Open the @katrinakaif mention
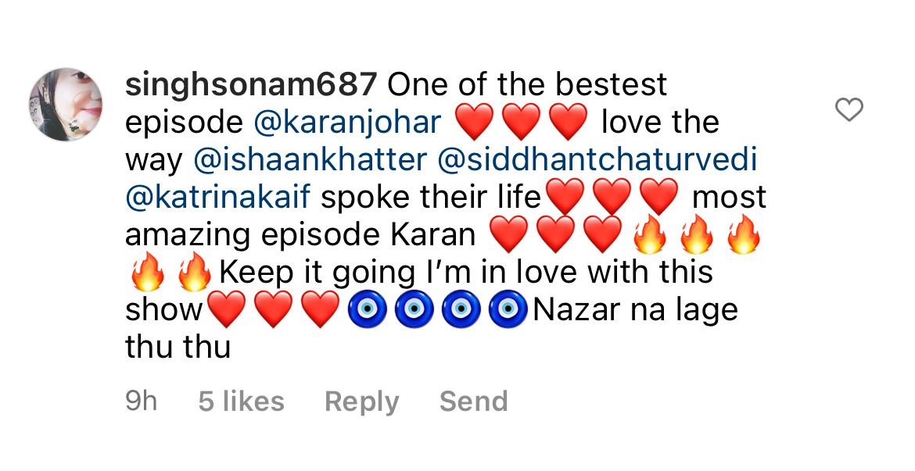Image resolution: width=915 pixels, height=471 pixels. (217, 197)
